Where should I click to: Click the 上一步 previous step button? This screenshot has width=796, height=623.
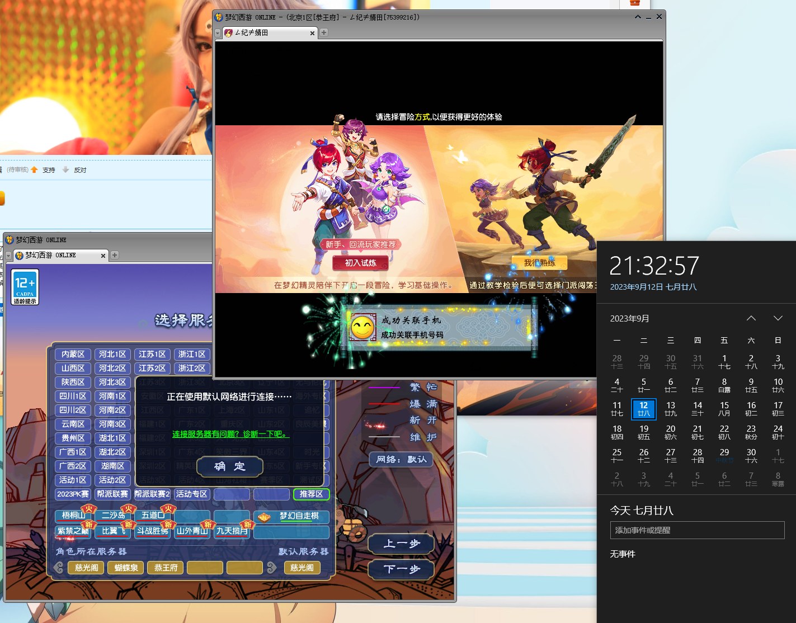pos(401,544)
